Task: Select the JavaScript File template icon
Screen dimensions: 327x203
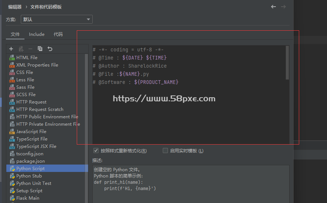Action: [12, 132]
